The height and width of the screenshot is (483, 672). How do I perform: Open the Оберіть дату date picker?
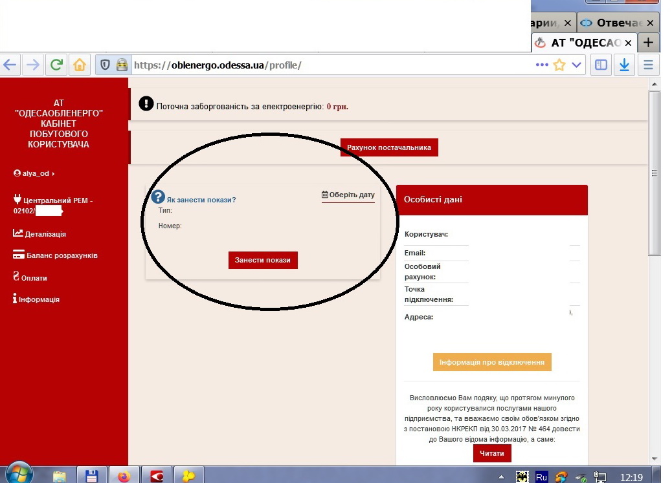pos(348,195)
